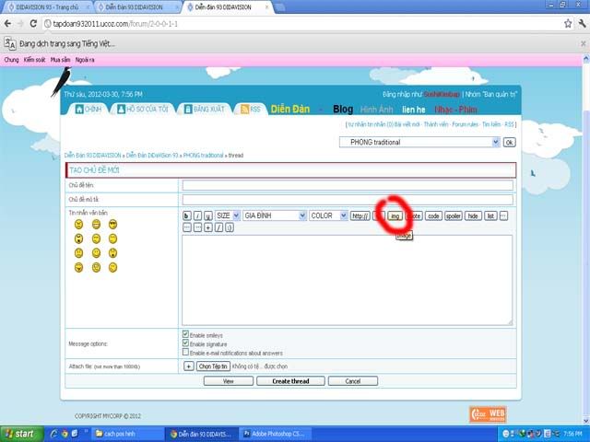Add a spoiler tag with the spoiler button
This screenshot has width=590, height=442.
click(454, 215)
